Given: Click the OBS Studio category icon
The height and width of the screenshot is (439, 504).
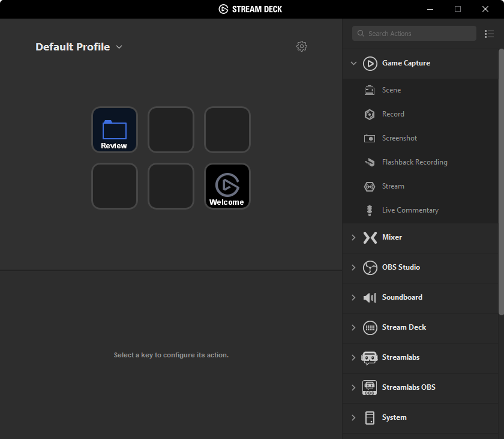Looking at the screenshot, I should [x=370, y=268].
